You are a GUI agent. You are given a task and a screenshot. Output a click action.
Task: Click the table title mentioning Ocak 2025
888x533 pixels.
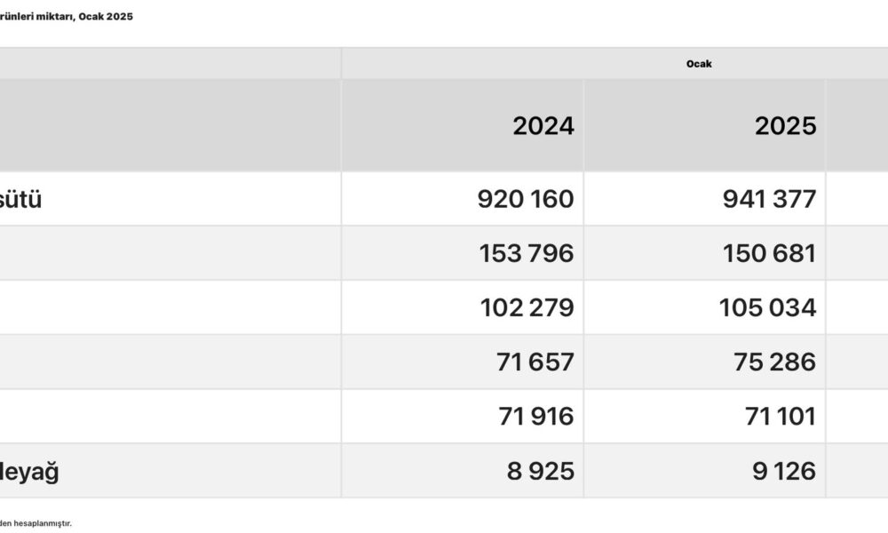(67, 17)
